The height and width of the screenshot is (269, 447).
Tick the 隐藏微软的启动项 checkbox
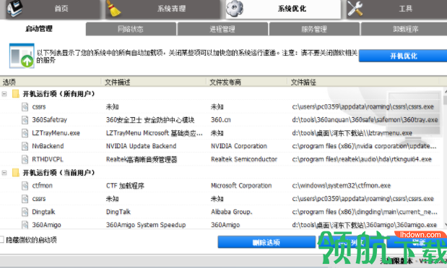(x=1, y=240)
